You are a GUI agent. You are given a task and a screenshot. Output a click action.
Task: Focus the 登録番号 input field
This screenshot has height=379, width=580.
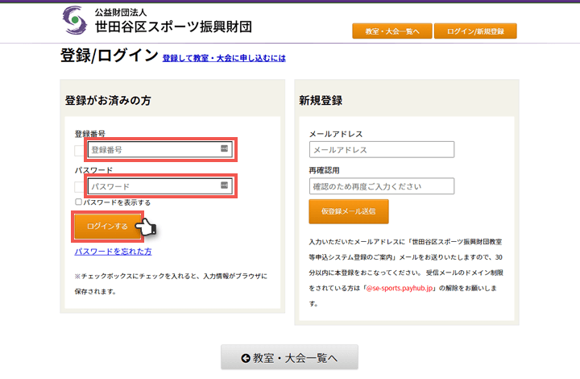pyautogui.click(x=159, y=149)
